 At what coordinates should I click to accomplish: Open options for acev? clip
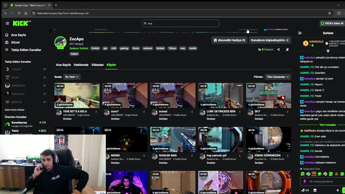(x=144, y=112)
